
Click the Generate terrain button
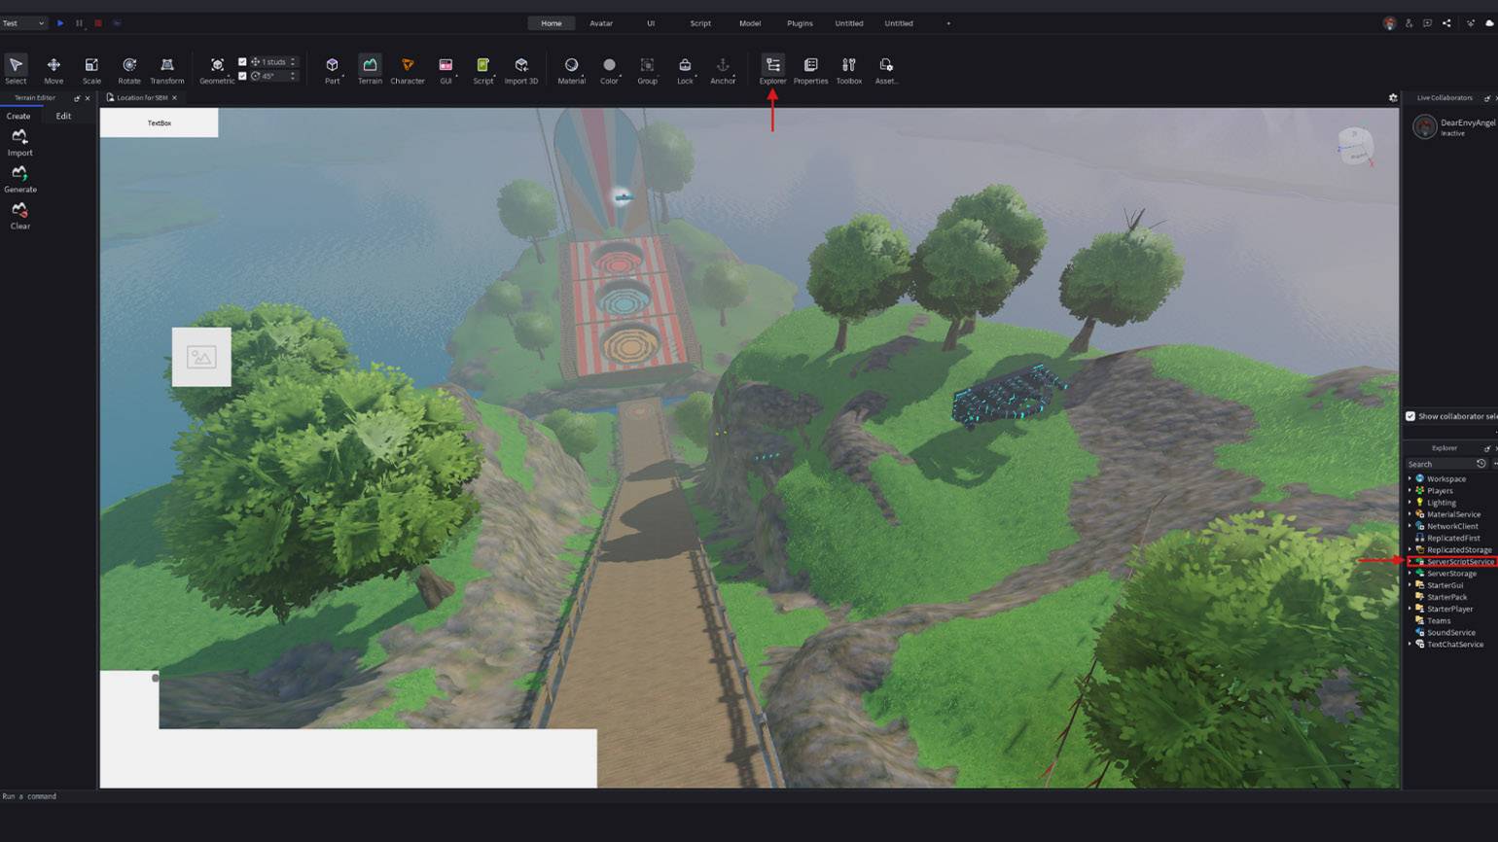(19, 178)
